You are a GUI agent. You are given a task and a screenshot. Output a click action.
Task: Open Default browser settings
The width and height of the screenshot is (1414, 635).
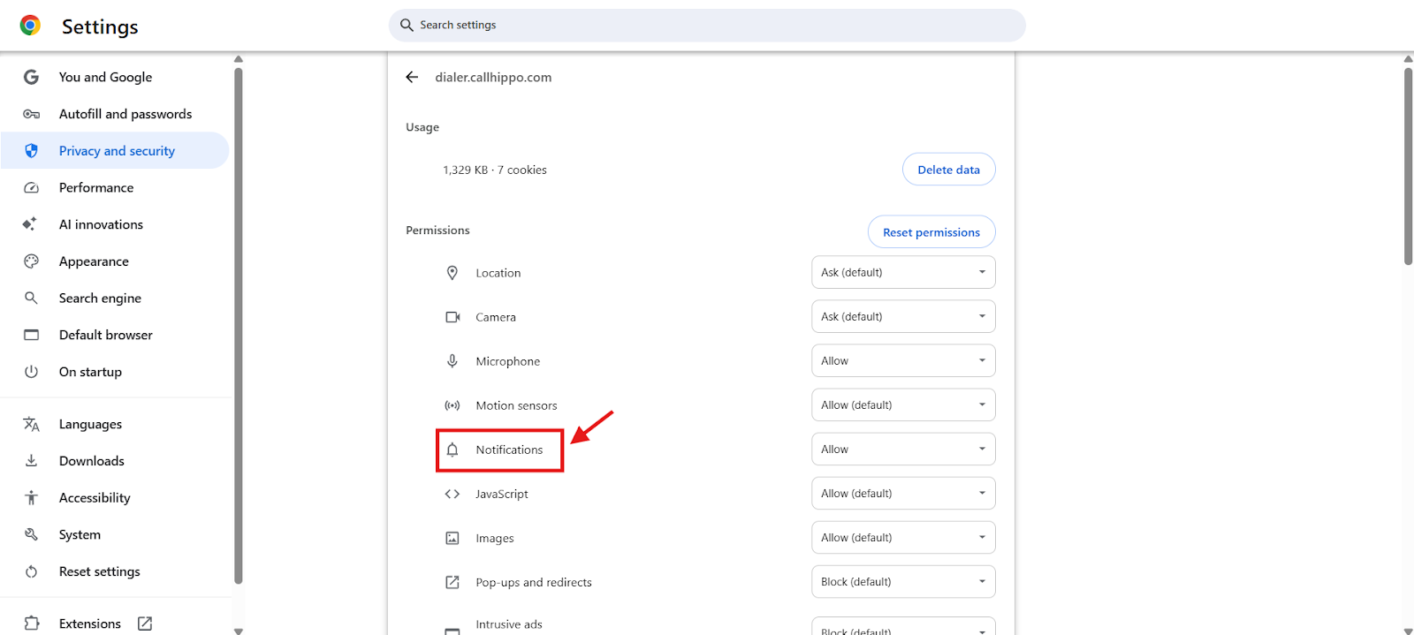coord(115,335)
